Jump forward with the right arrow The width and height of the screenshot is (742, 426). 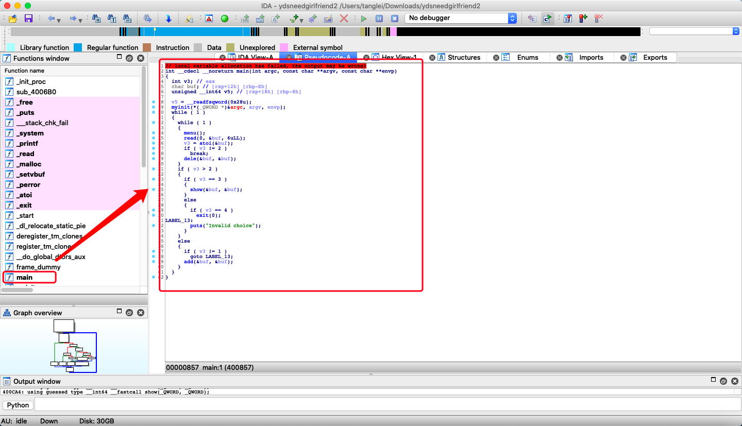point(73,19)
